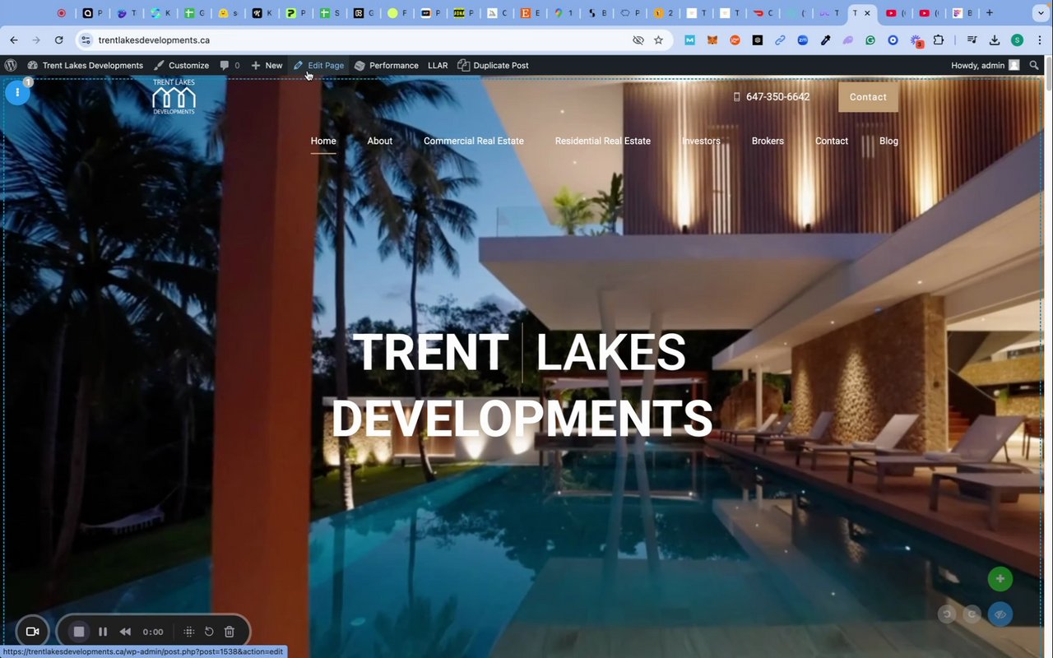Stop the recording with square button
The width and height of the screenshot is (1053, 658).
[x=79, y=632]
